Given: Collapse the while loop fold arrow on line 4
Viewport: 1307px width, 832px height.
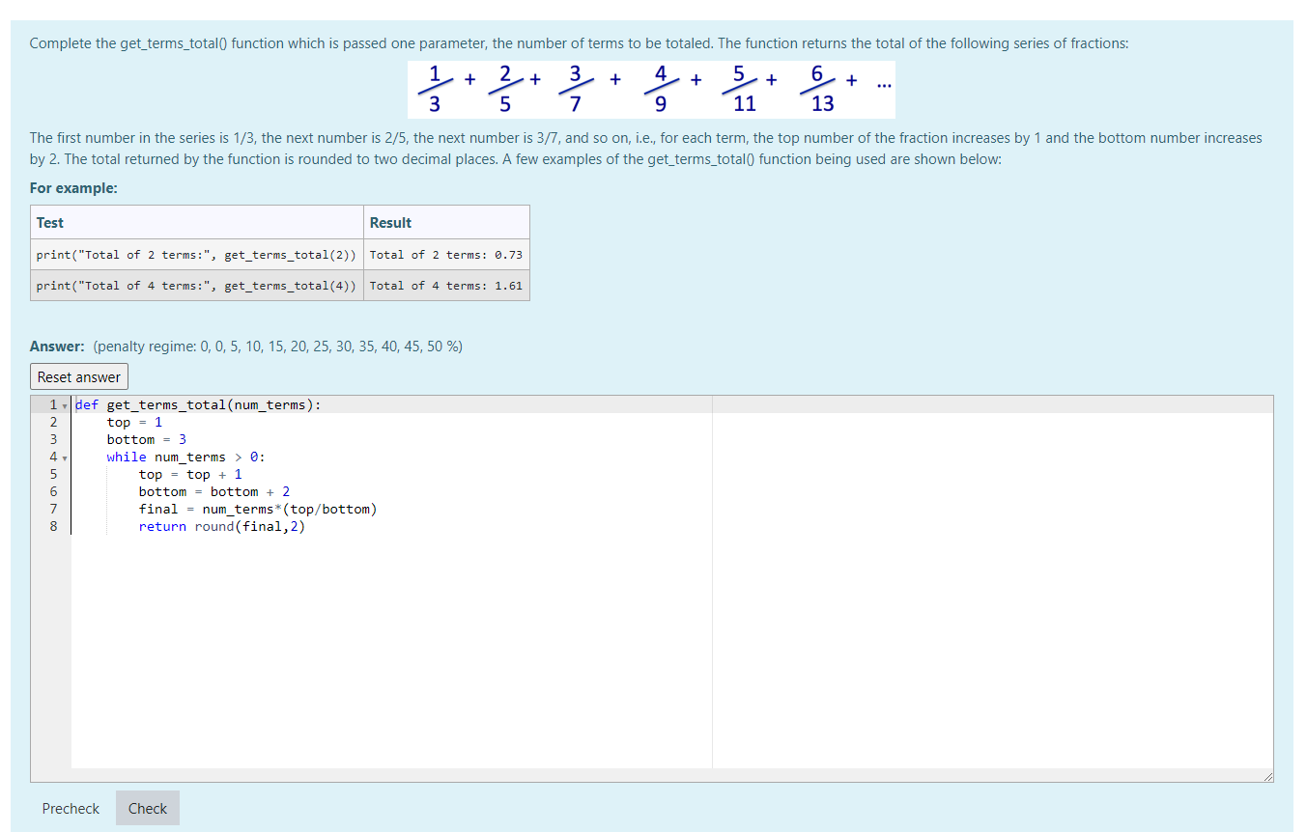Looking at the screenshot, I should pos(65,458).
